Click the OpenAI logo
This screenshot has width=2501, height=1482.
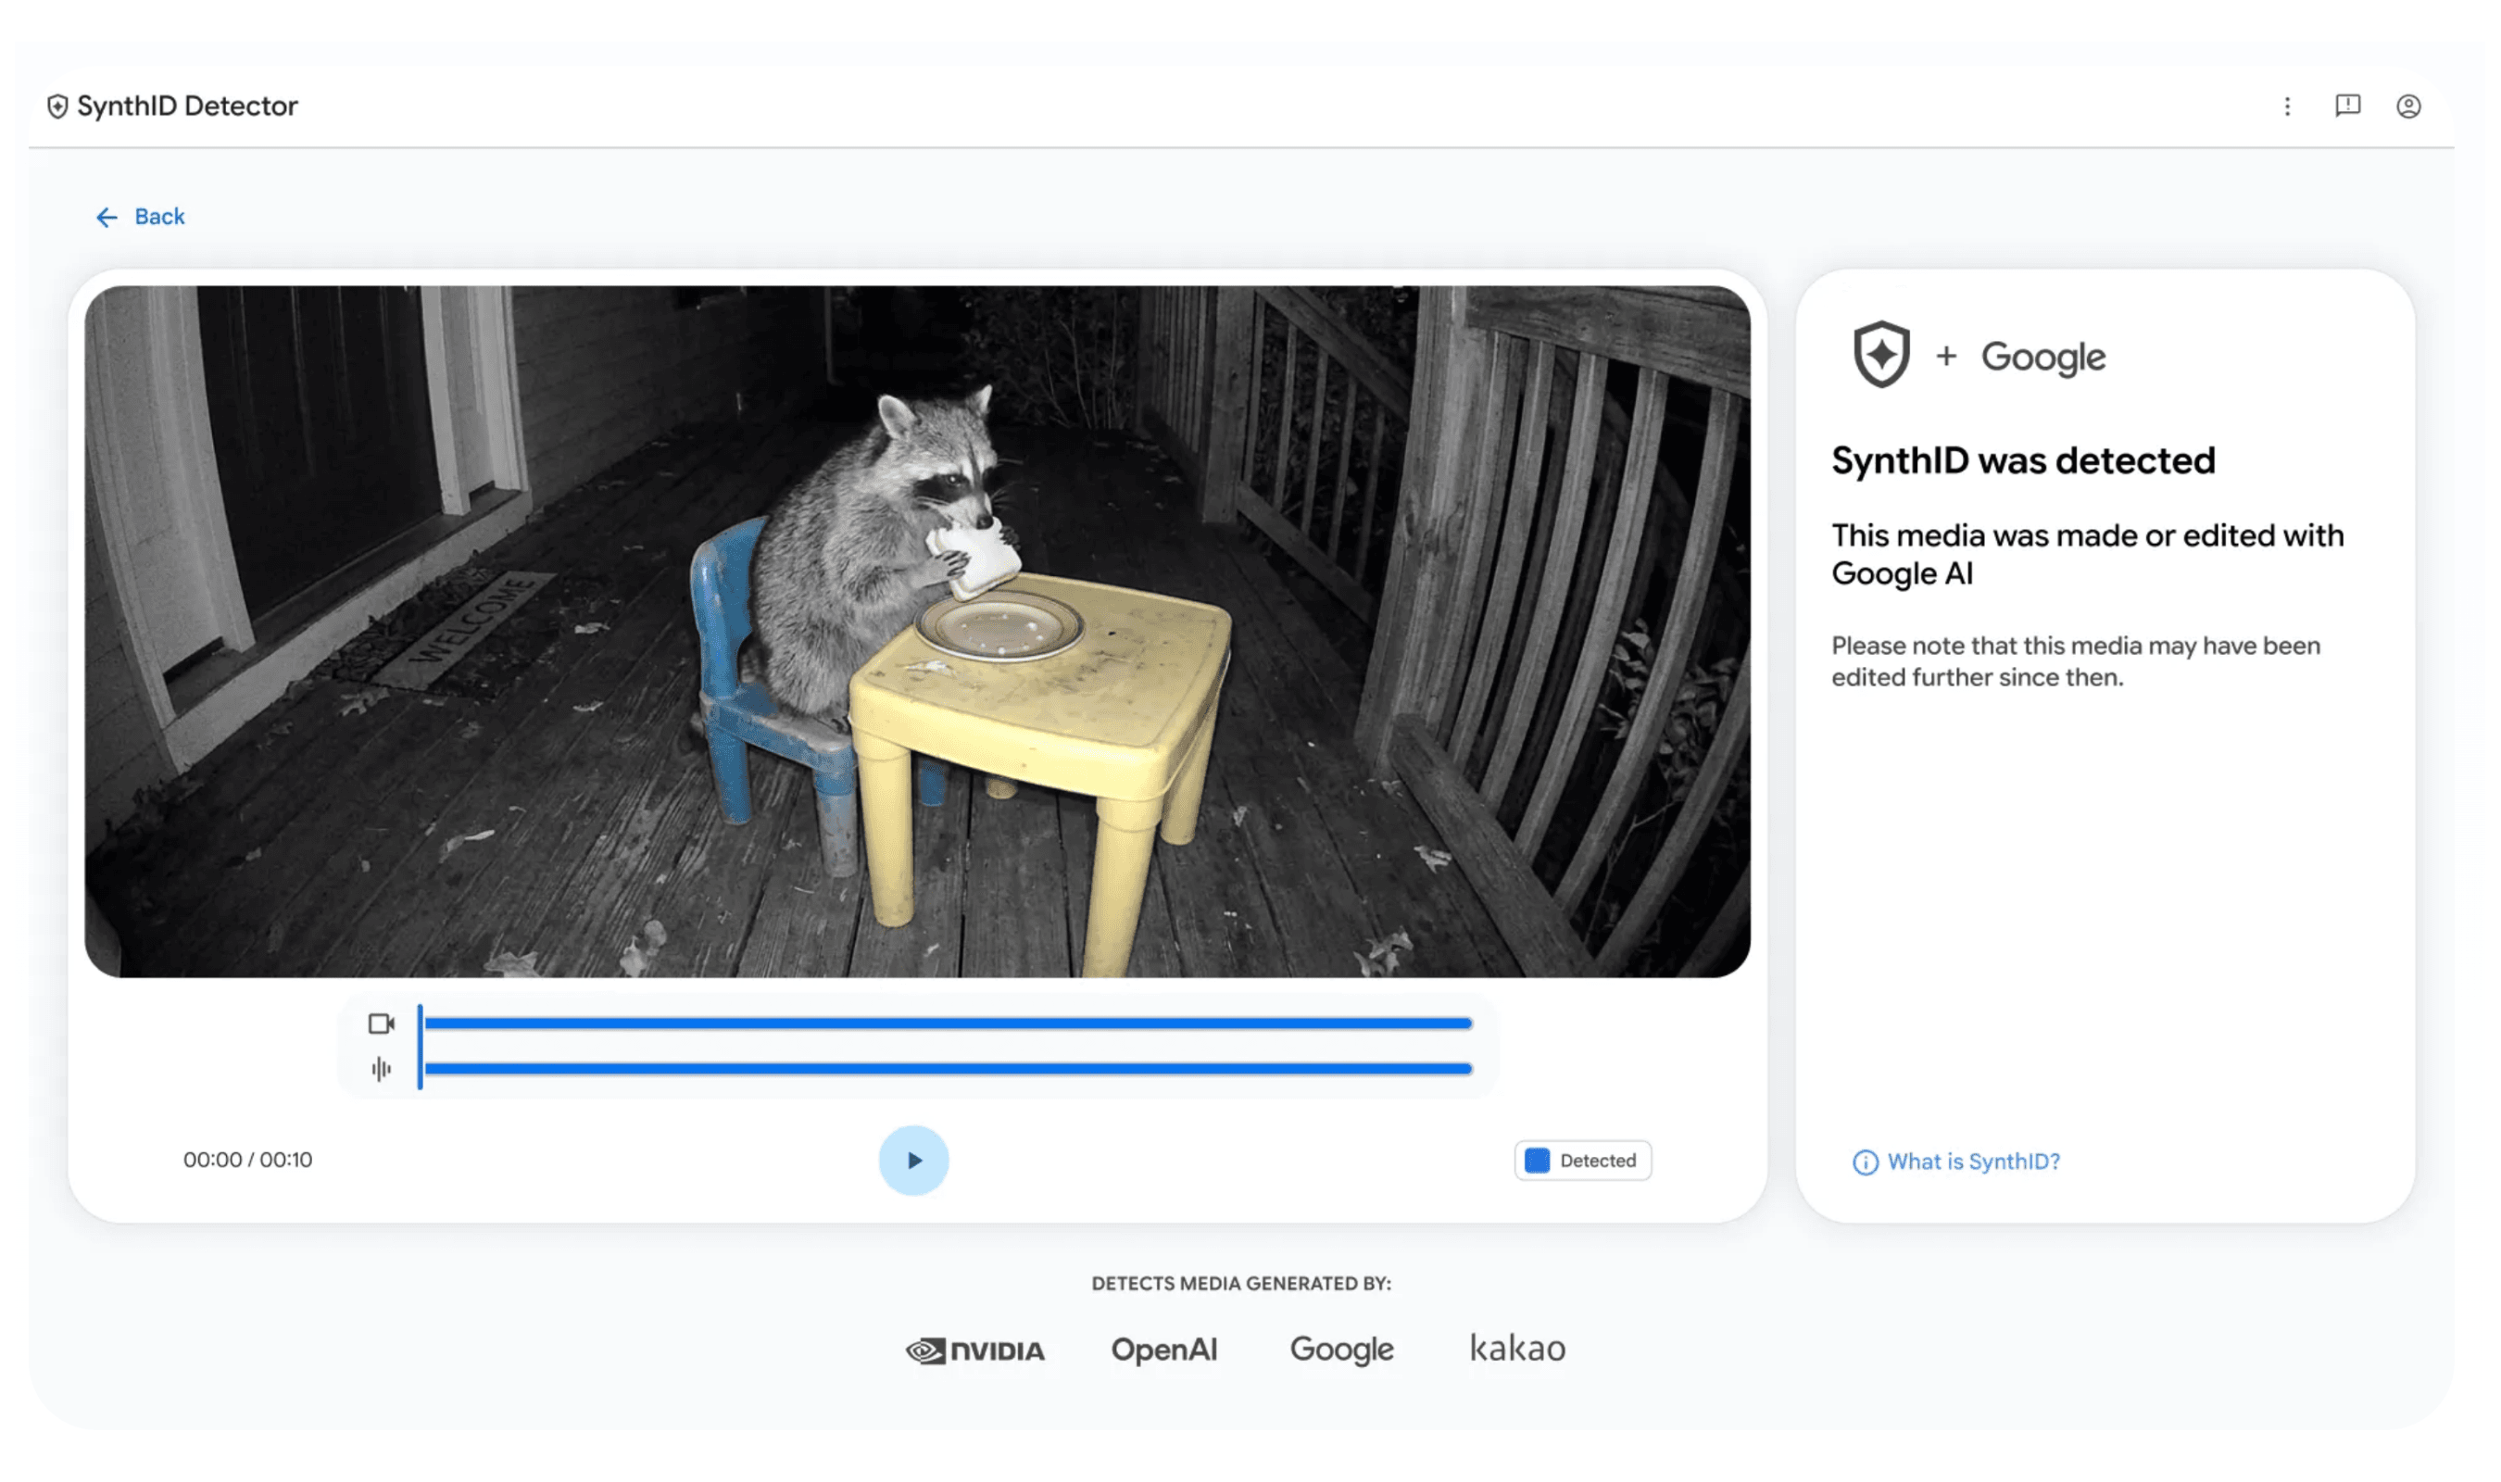pyautogui.click(x=1164, y=1350)
